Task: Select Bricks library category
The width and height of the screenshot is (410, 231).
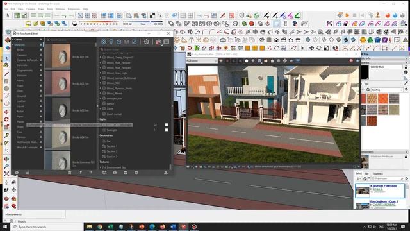Action: (x=20, y=50)
